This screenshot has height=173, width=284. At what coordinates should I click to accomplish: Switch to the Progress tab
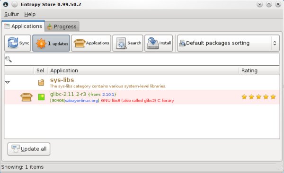point(62,26)
